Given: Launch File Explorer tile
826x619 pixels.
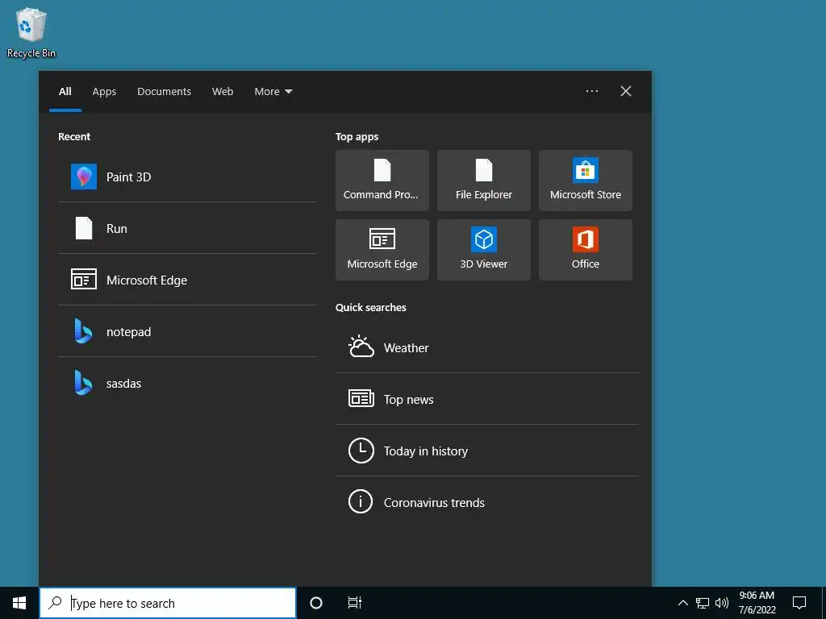Looking at the screenshot, I should pos(484,181).
